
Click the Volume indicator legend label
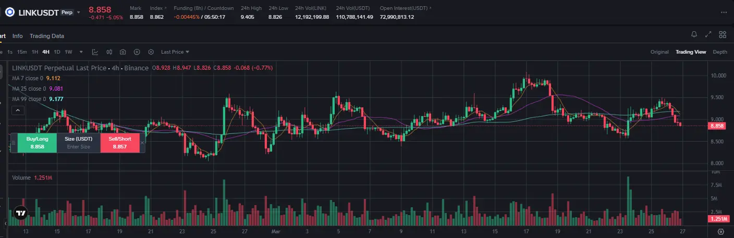pos(21,178)
